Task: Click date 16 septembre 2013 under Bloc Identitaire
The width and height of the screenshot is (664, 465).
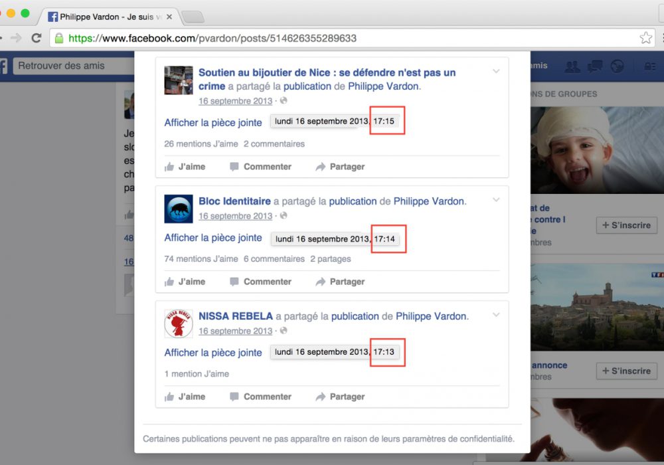Action: coord(236,216)
